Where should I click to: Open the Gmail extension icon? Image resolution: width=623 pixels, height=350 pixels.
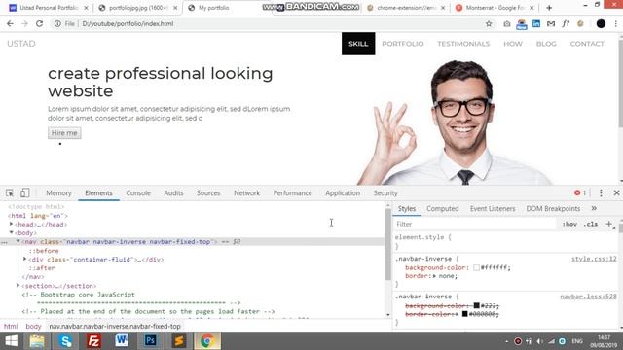[551, 23]
